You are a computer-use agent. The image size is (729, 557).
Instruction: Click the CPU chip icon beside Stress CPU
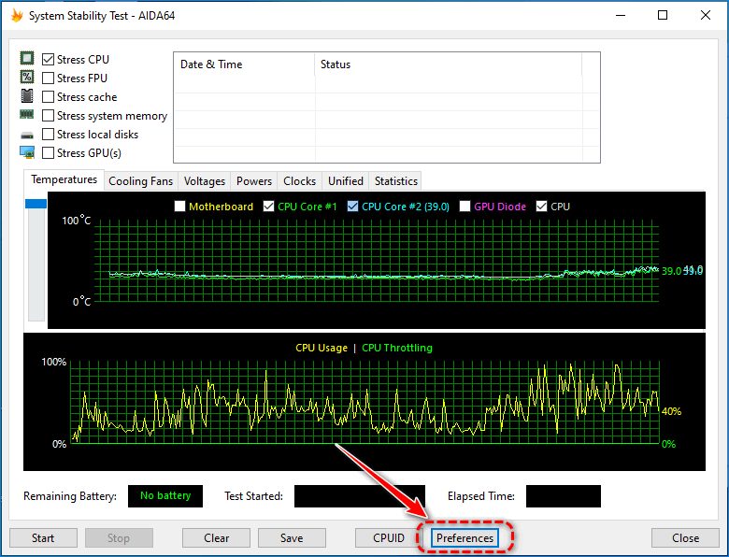pos(27,58)
